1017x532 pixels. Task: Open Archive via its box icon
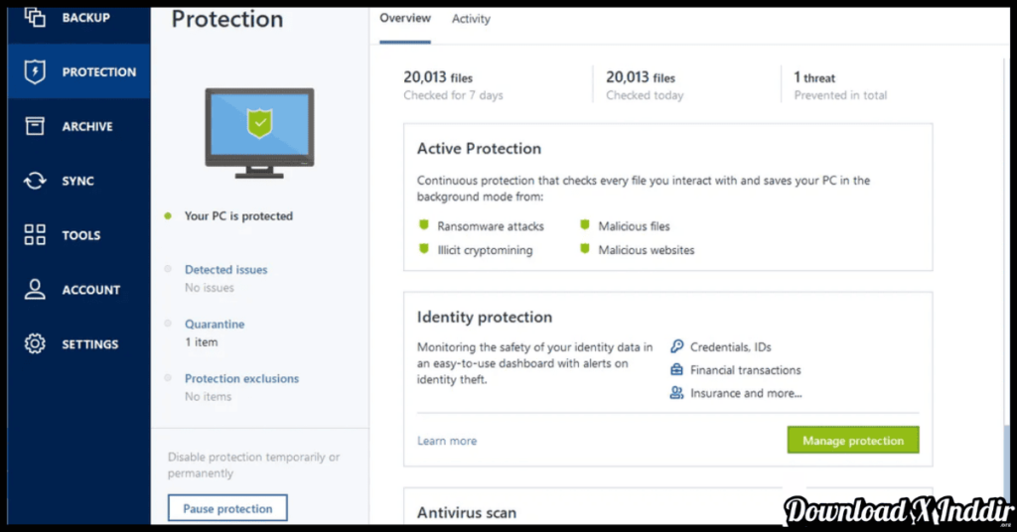pos(35,126)
